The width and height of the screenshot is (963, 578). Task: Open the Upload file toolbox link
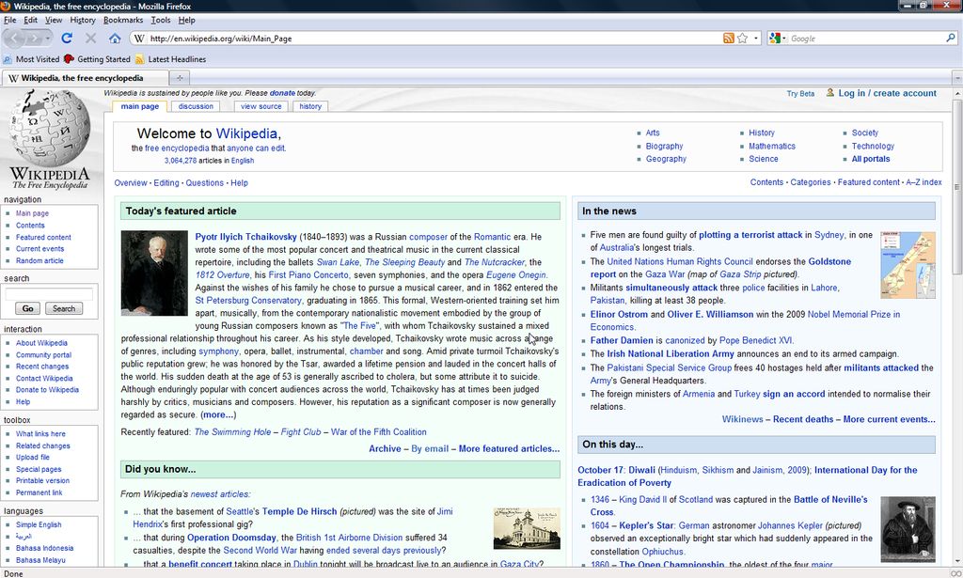click(x=33, y=457)
